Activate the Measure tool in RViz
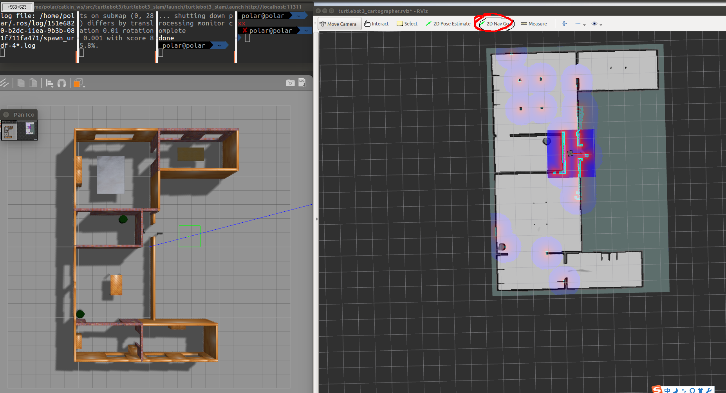This screenshot has height=393, width=726. [x=534, y=23]
